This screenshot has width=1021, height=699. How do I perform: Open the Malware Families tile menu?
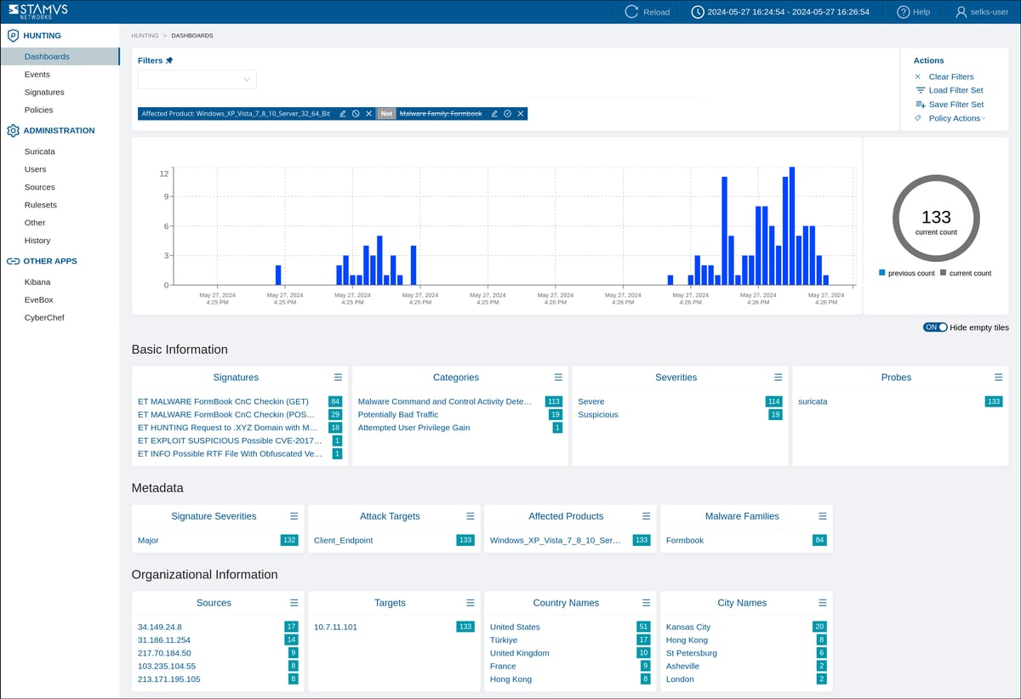point(822,515)
